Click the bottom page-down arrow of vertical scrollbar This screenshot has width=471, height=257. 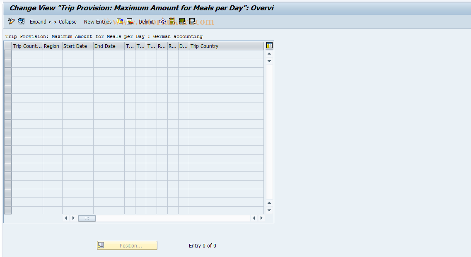pos(269,210)
